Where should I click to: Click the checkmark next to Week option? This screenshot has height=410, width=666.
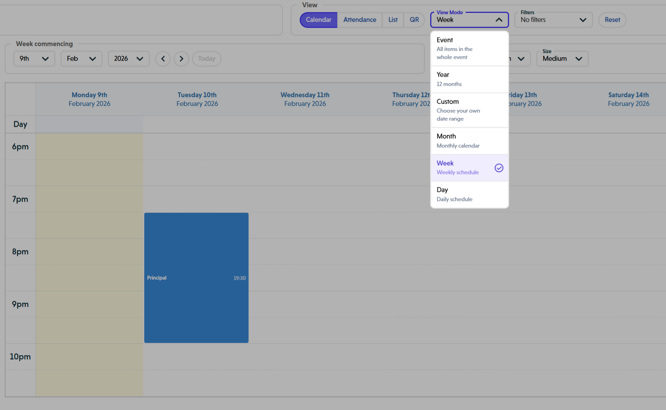pyautogui.click(x=499, y=168)
